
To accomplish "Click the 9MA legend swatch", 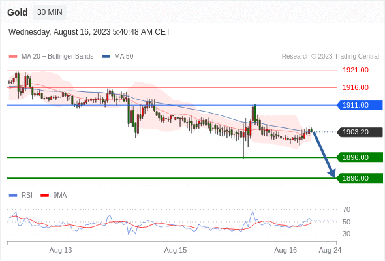I will 44,196.
